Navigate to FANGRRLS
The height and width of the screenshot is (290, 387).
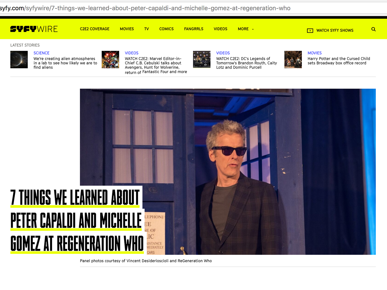click(x=193, y=29)
